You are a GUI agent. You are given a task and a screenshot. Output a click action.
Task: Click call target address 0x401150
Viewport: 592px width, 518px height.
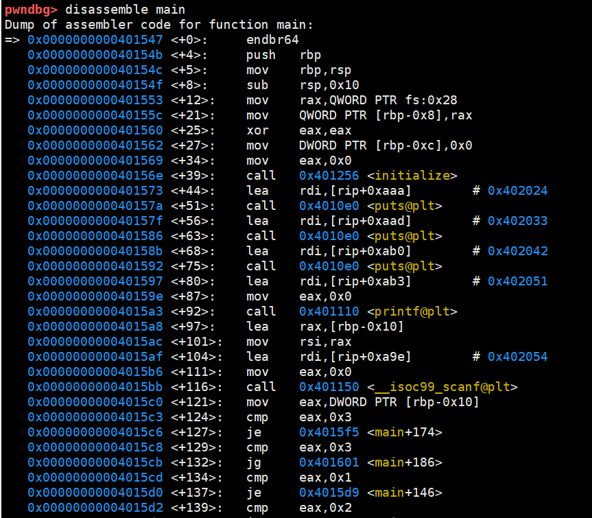(329, 387)
